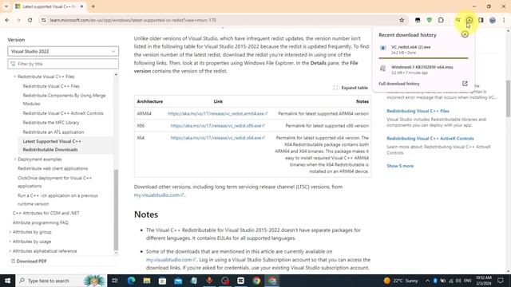Close the Recent download history popup
Screen dimensions: 511x287
[465, 34]
